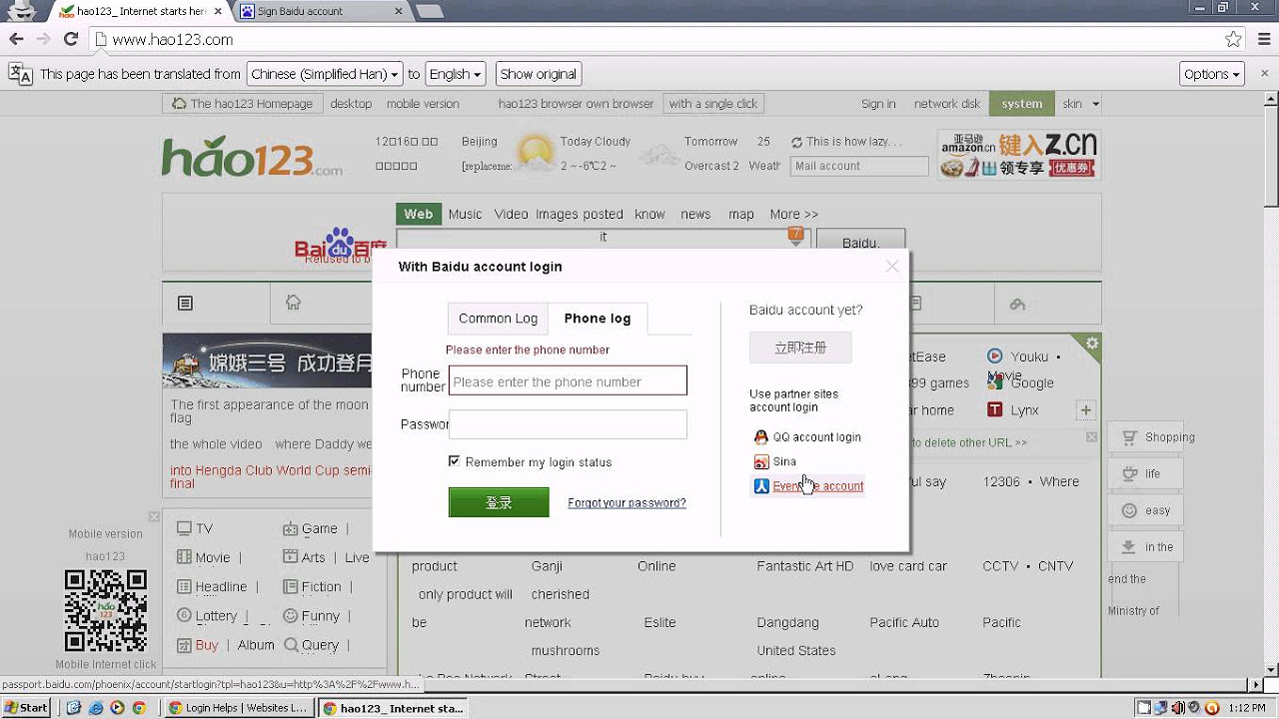
Task: Click the moon landing news banner
Action: pyautogui.click(x=268, y=360)
